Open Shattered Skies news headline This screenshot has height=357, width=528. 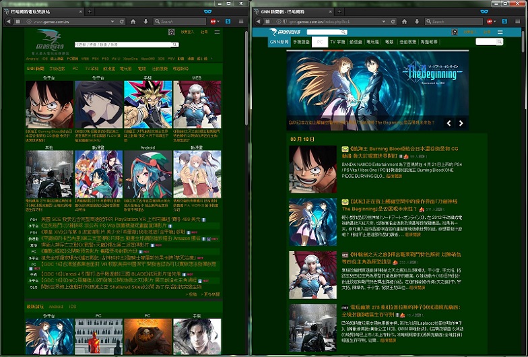121,287
